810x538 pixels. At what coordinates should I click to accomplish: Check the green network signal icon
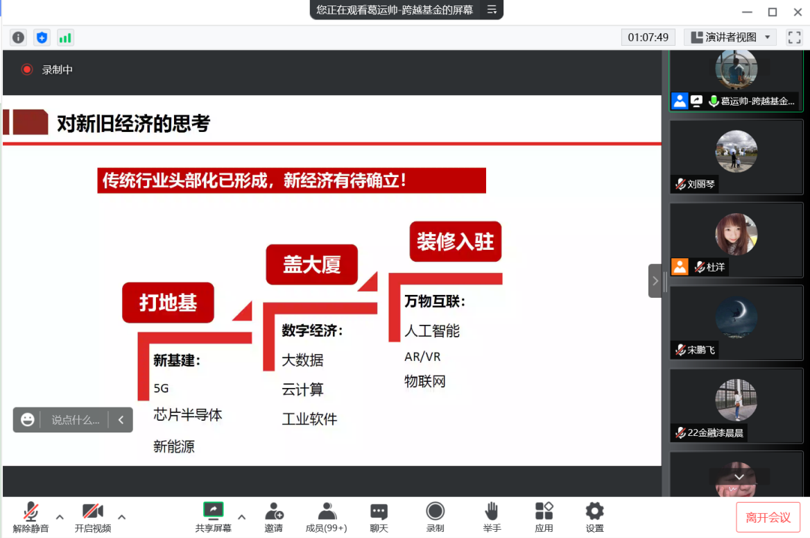(x=65, y=37)
